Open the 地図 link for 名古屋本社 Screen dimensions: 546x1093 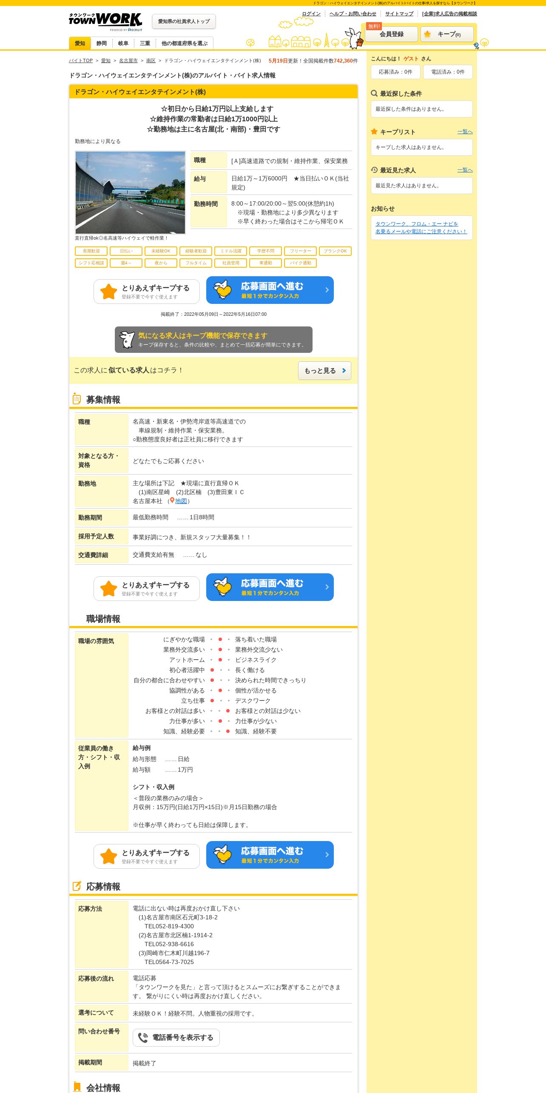point(181,501)
